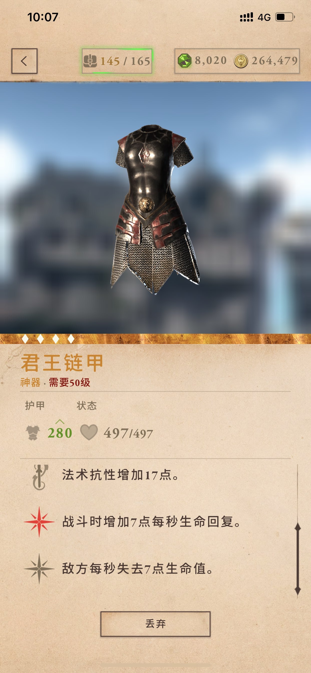Tap the scrollbar top arrow of enchantments

(x=298, y=527)
